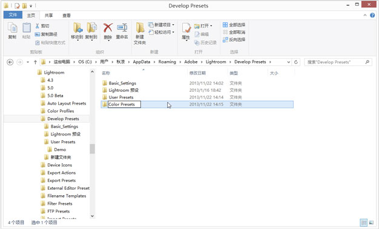Click History (历史记录) in ribbon
The image size is (379, 229).
tap(205, 43)
